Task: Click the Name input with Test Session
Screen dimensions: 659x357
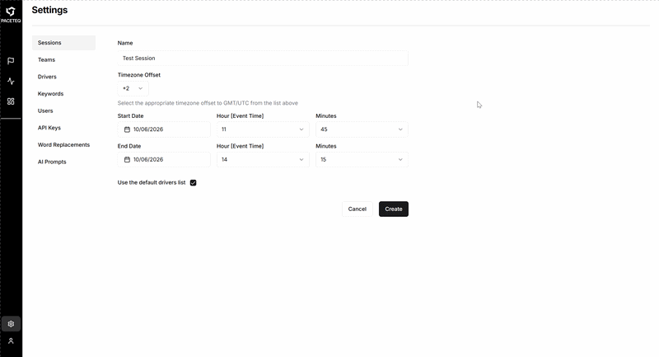Action: coord(263,59)
